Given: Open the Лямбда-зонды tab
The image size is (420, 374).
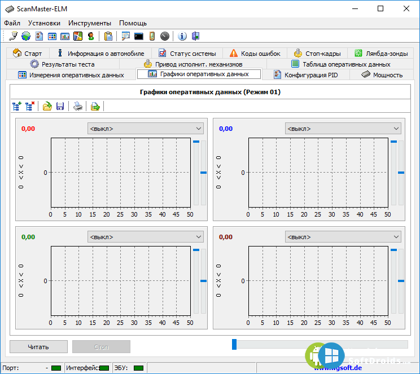Looking at the screenshot, I should (x=380, y=53).
